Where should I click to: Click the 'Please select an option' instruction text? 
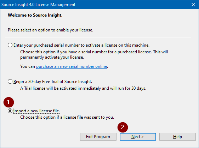click(50, 30)
